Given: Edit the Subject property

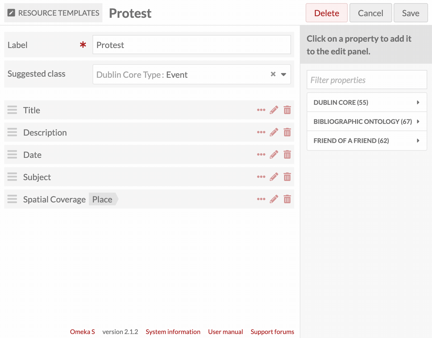Looking at the screenshot, I should point(274,177).
